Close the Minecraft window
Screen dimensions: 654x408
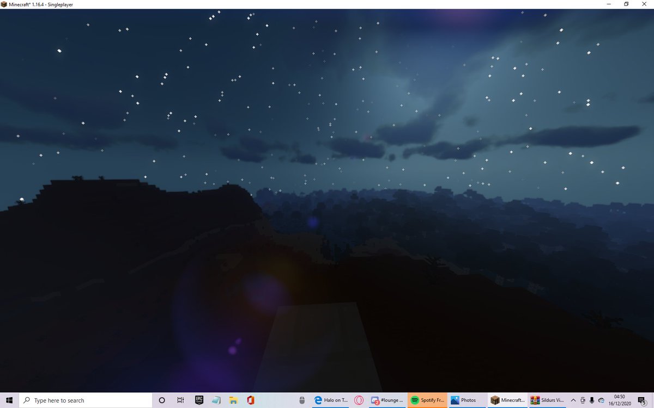644,4
